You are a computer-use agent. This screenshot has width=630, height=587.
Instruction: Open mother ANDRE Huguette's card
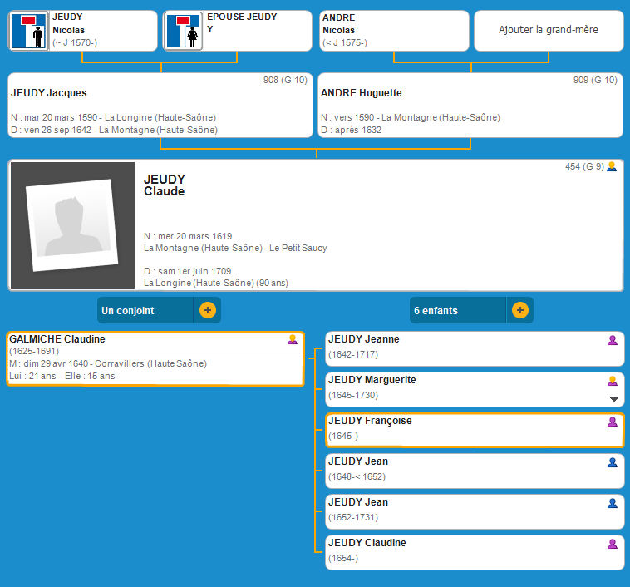[x=470, y=106]
